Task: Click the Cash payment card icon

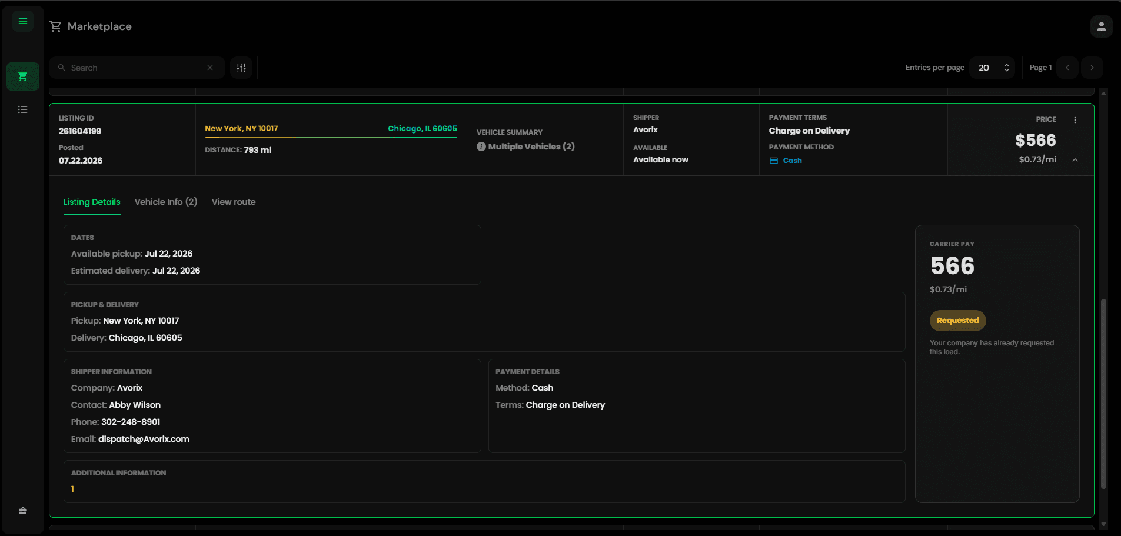Action: [774, 161]
